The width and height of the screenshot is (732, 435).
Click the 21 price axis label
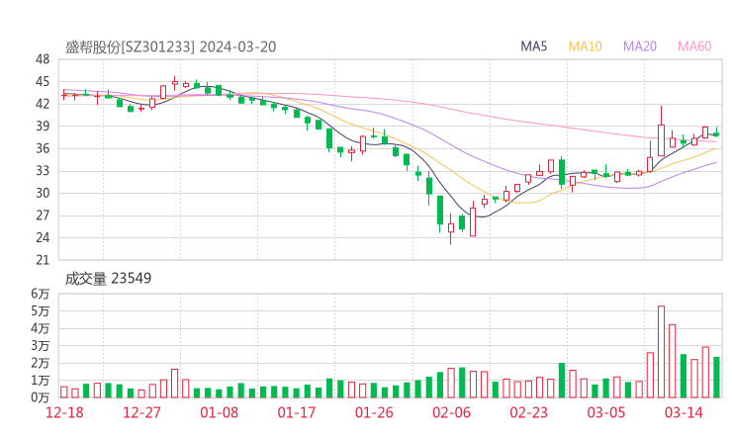43,260
